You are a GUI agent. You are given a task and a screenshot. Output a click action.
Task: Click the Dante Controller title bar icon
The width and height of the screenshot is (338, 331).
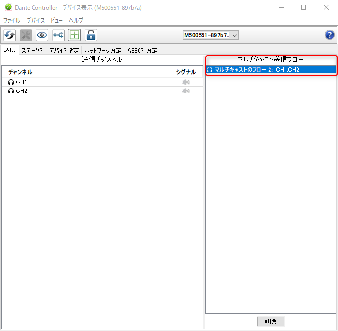(8, 7)
